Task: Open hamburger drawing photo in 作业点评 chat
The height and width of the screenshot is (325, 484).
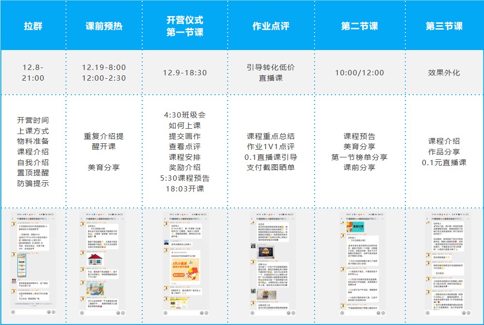Action: coord(266,252)
